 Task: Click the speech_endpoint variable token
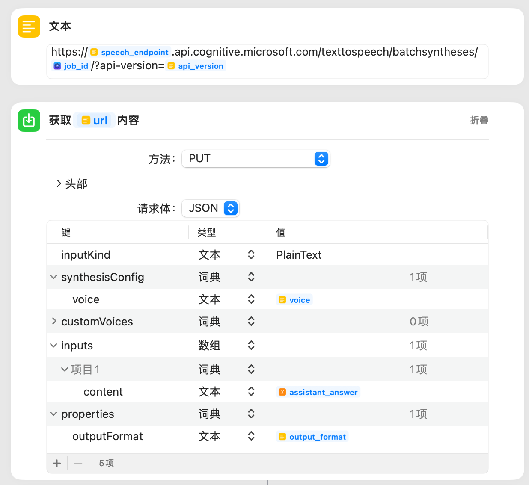click(130, 52)
